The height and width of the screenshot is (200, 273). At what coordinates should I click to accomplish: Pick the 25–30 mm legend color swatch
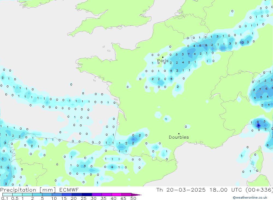point(87,195)
